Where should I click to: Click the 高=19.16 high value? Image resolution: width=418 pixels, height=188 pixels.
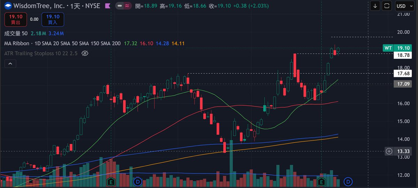coord(171,6)
